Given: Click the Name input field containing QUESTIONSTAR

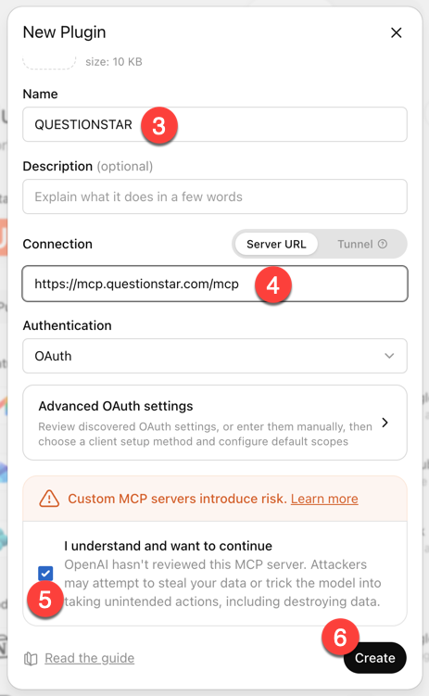Looking at the screenshot, I should coord(215,124).
